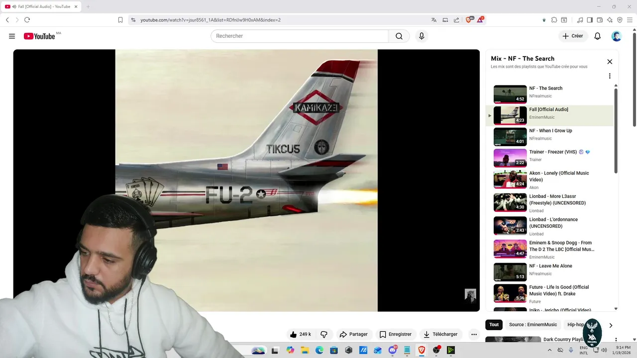Share this page from address bar

tap(456, 20)
